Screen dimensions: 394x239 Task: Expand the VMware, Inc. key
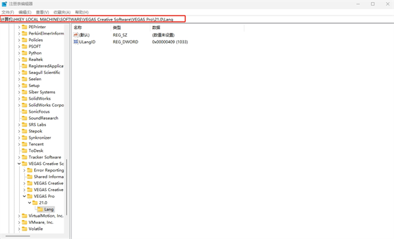tap(19, 222)
